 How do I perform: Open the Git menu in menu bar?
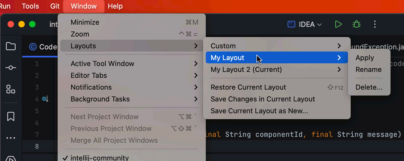(x=55, y=6)
